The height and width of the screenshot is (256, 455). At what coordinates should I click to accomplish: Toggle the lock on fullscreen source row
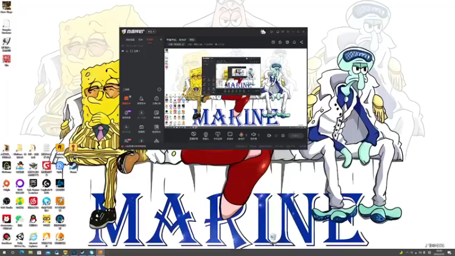point(127,51)
